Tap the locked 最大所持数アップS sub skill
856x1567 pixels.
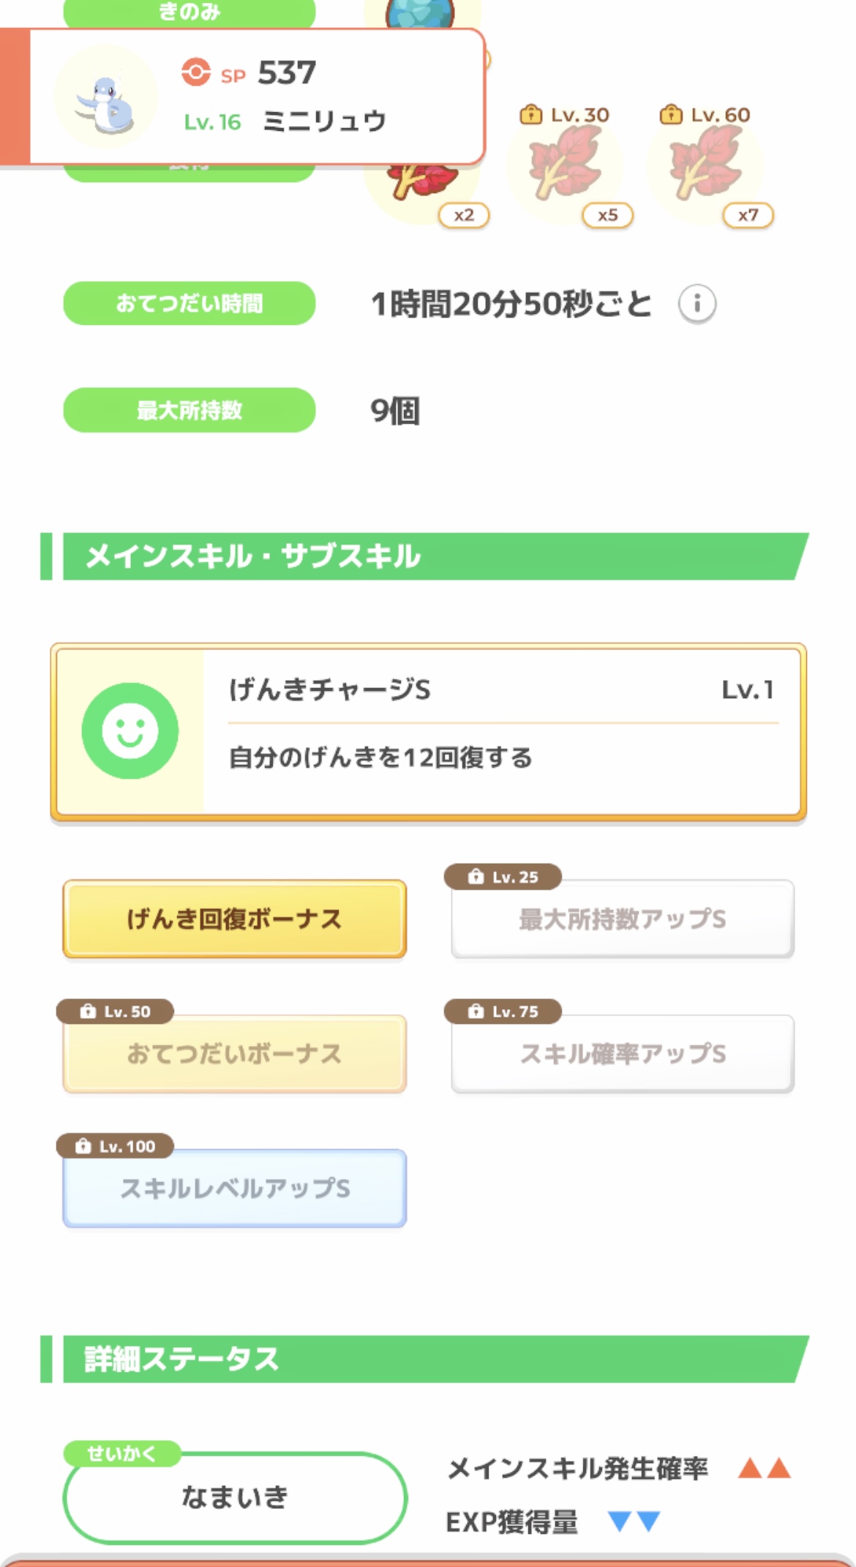[623, 919]
